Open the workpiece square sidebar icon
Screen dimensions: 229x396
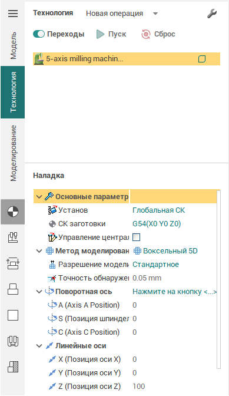(13, 315)
